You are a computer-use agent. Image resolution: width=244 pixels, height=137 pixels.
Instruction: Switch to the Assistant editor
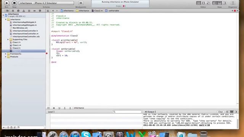pyautogui.click(x=203, y=3)
